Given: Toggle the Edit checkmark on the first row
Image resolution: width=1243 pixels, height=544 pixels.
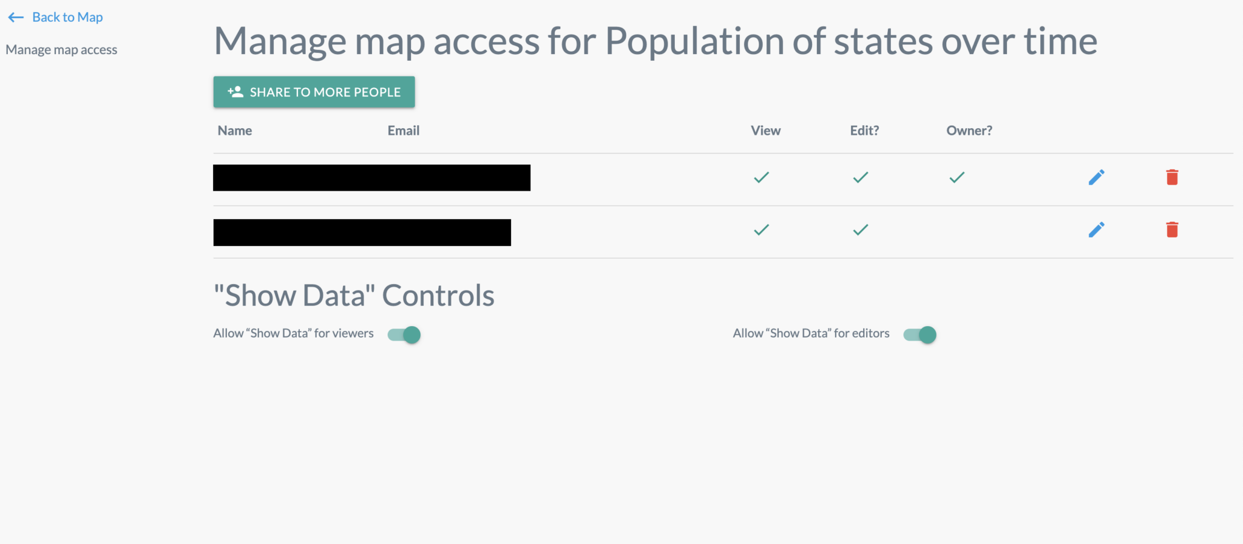Looking at the screenshot, I should tap(860, 177).
